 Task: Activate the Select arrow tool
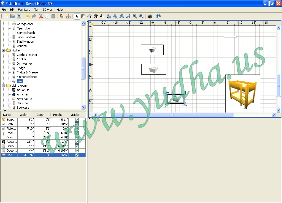(77, 16)
